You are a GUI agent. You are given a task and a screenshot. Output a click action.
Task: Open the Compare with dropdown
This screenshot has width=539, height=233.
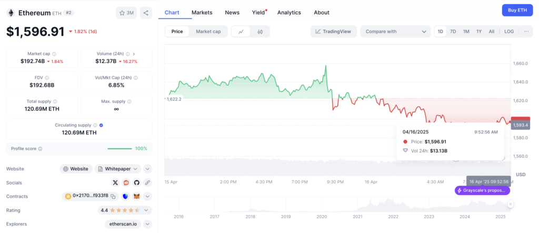pyautogui.click(x=395, y=31)
